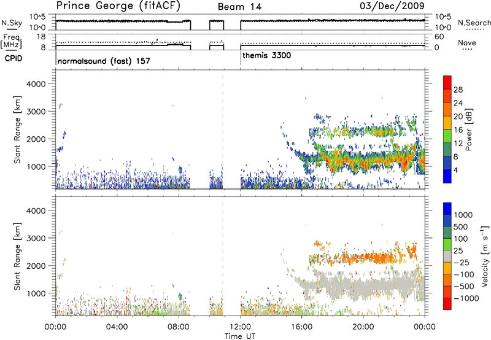The image size is (491, 340).
Task: Click the 'Power [dB]' colorbar label
Action: pos(469,129)
